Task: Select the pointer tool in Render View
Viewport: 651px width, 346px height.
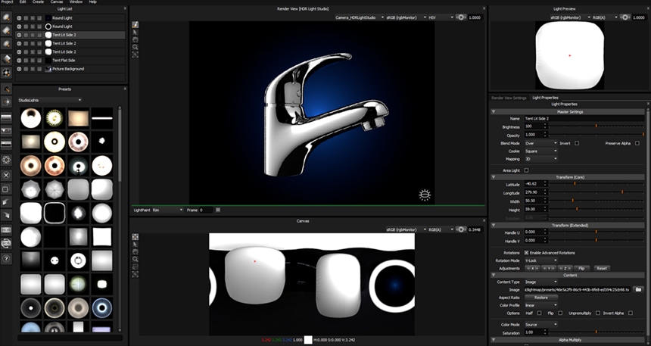Action: (135, 33)
